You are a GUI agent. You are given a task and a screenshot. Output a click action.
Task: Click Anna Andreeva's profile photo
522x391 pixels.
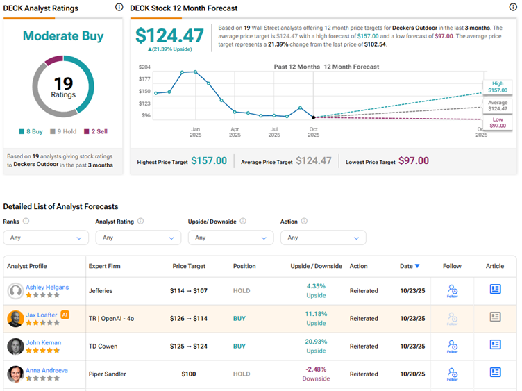pos(15,374)
